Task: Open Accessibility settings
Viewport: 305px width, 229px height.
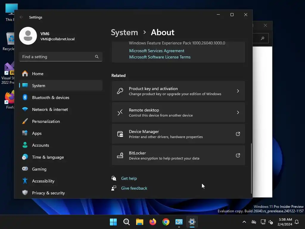Action: click(x=61, y=181)
